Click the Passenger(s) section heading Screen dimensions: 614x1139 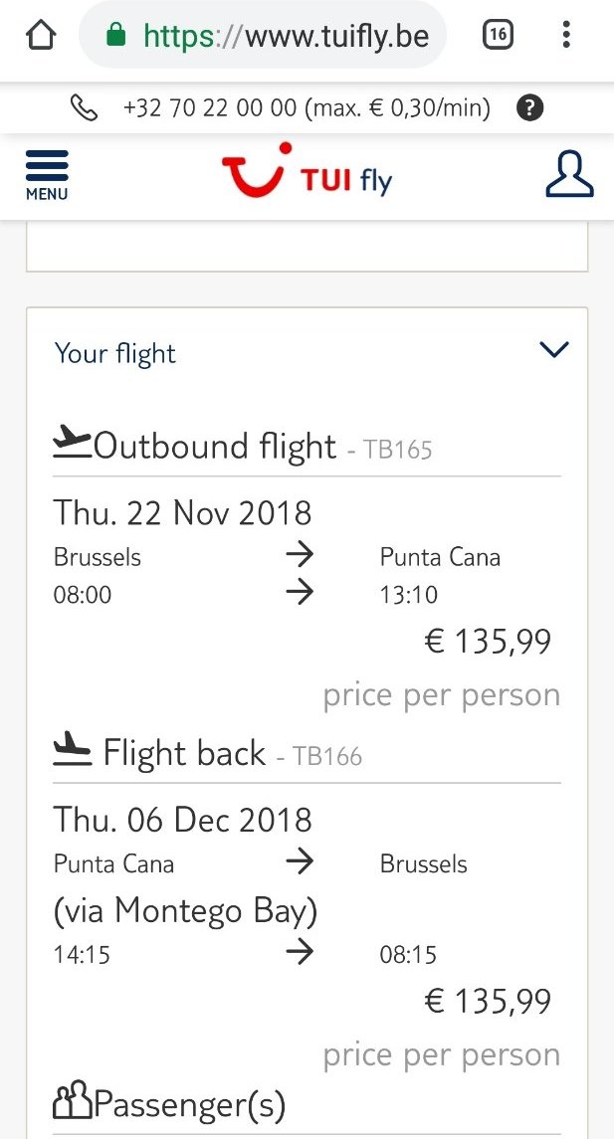[x=189, y=1103]
